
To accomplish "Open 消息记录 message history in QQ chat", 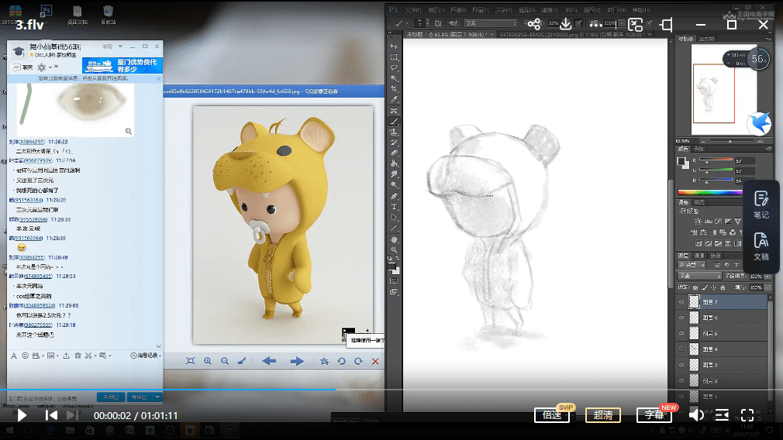I will pyautogui.click(x=146, y=356).
